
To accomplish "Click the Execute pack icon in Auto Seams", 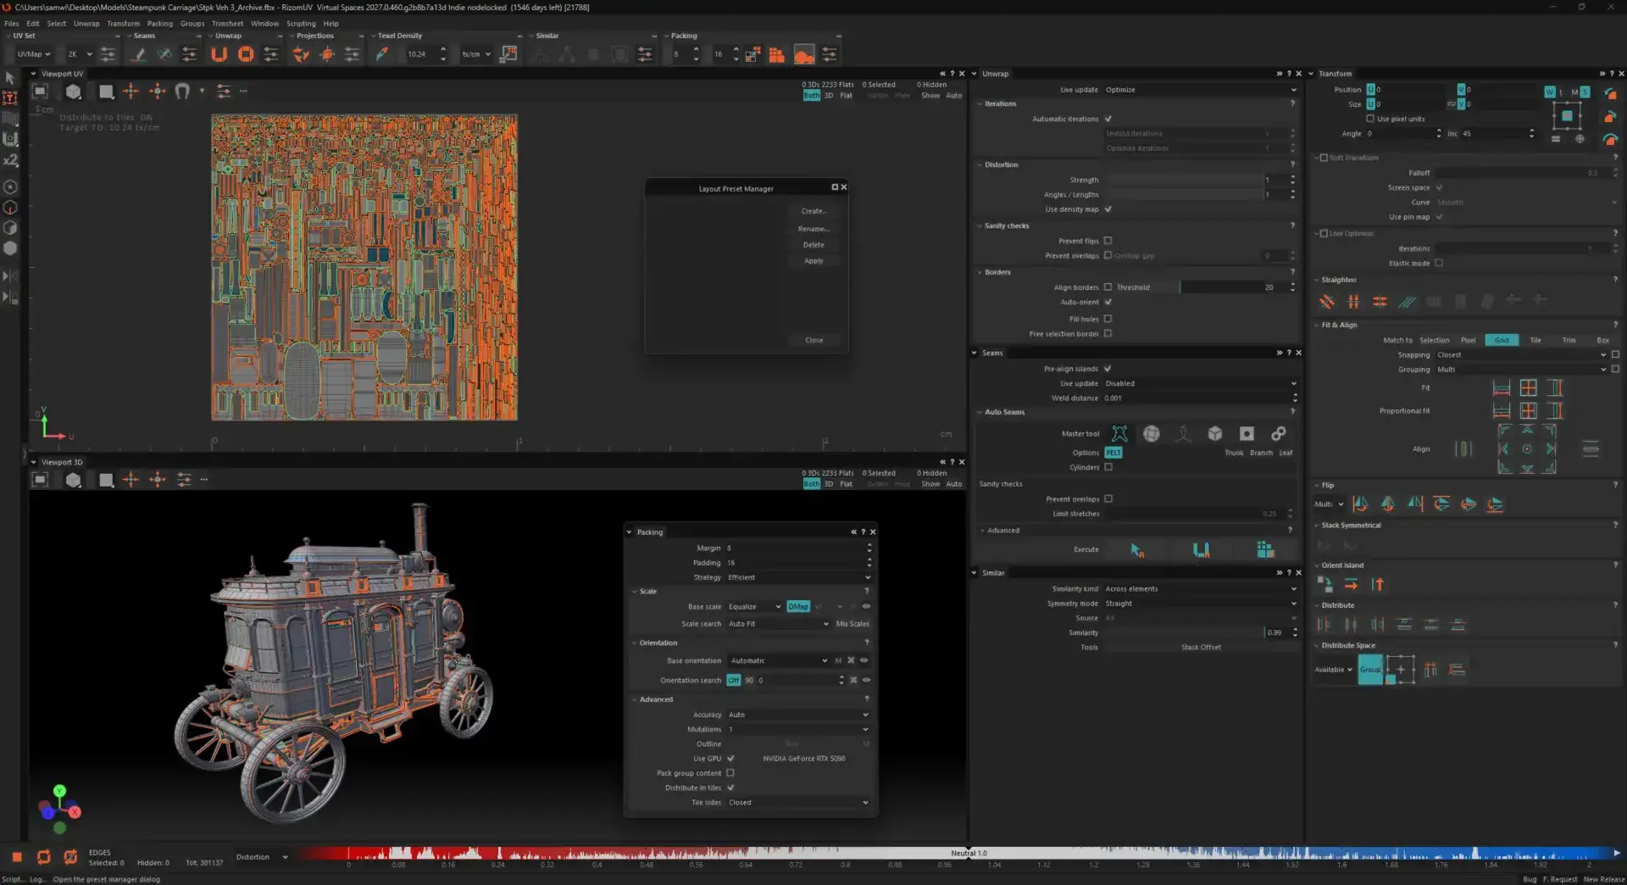I will (1265, 549).
